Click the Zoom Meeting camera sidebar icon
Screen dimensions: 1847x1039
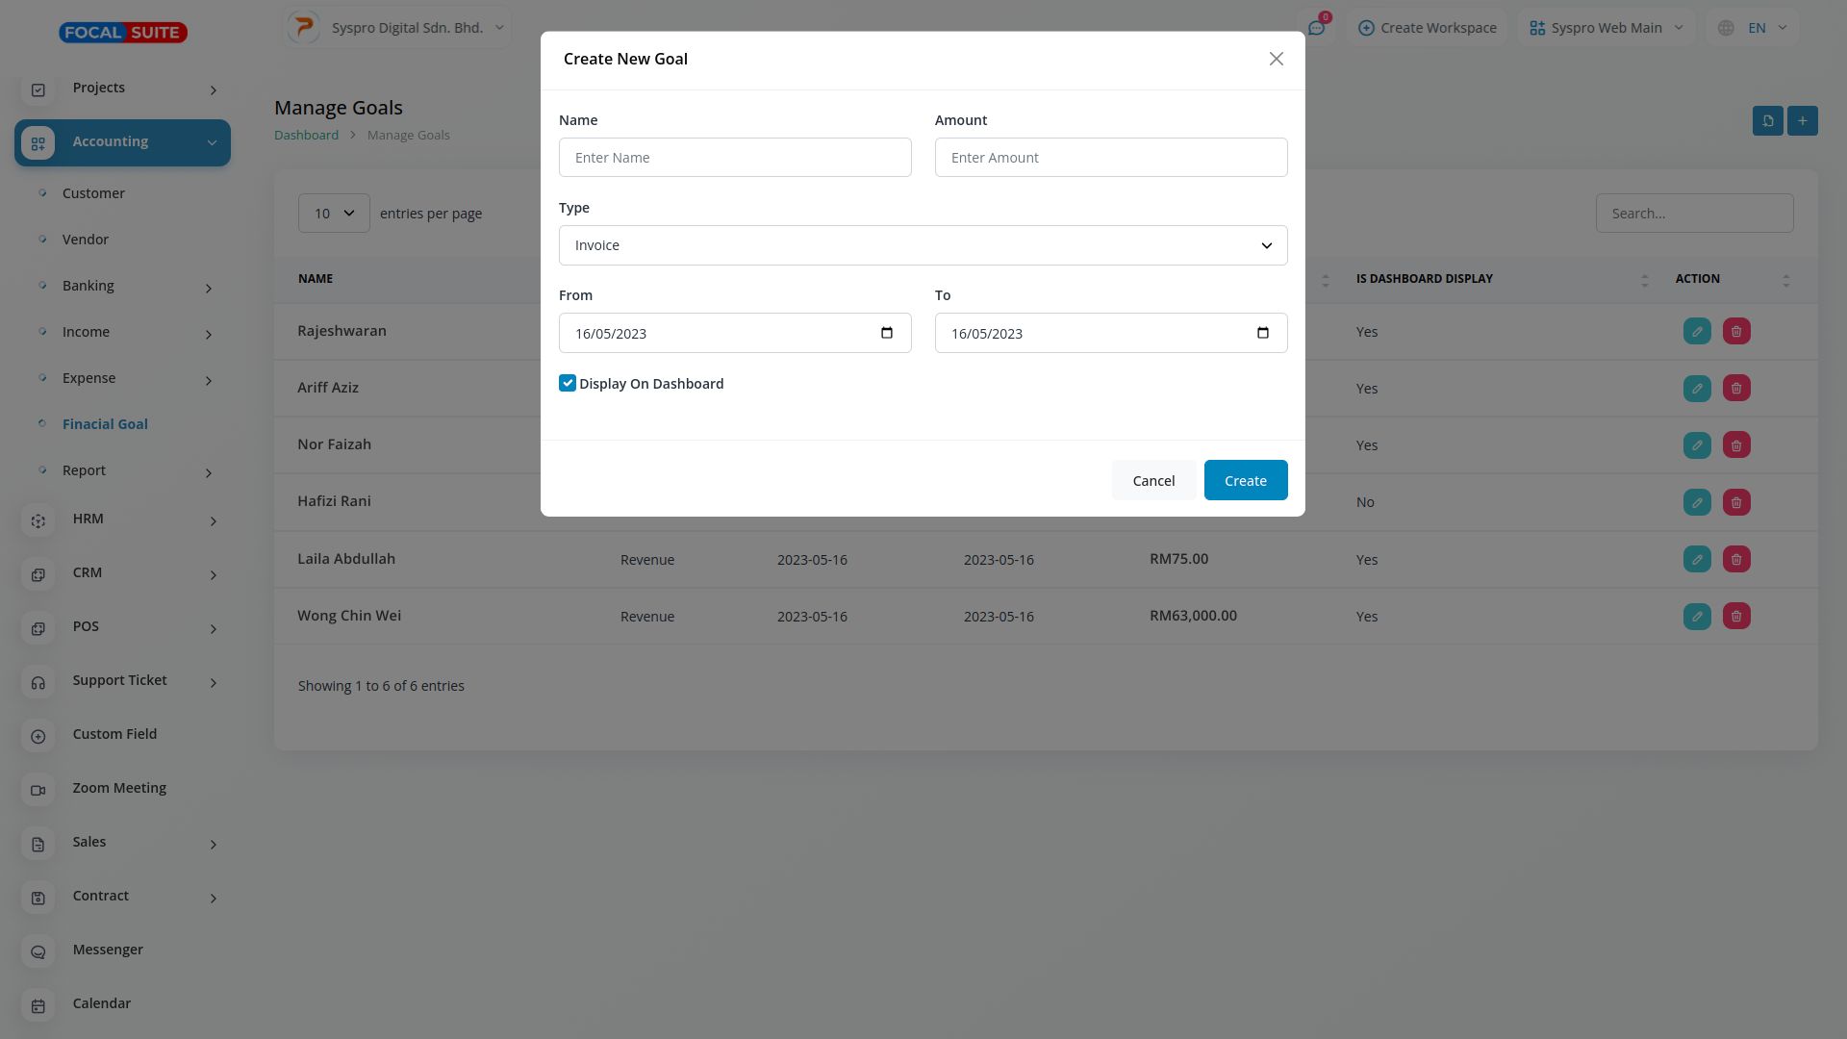click(x=38, y=790)
